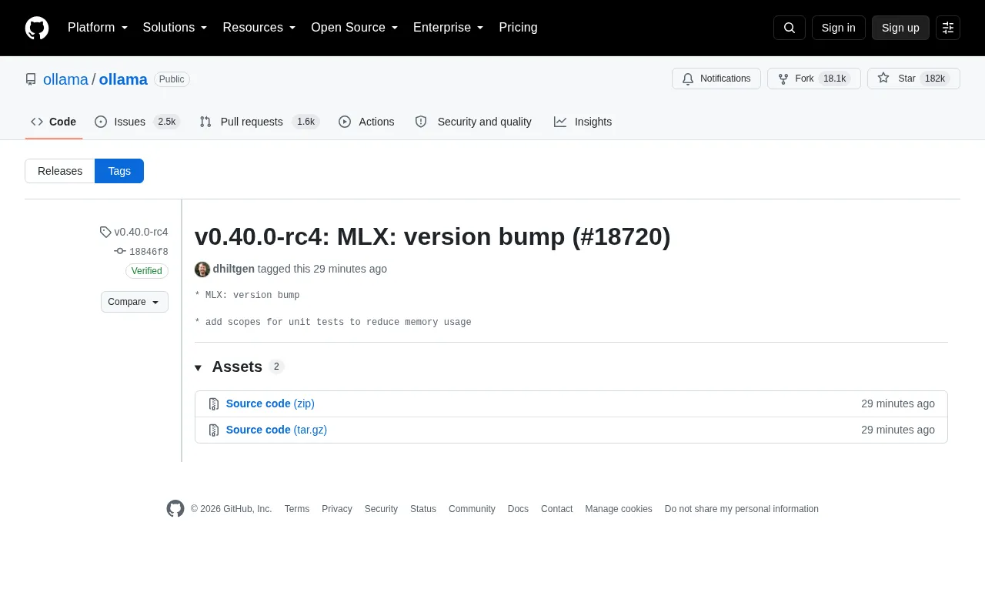Image resolution: width=985 pixels, height=616 pixels.
Task: Click Manage cookies in the footer
Action: click(619, 509)
